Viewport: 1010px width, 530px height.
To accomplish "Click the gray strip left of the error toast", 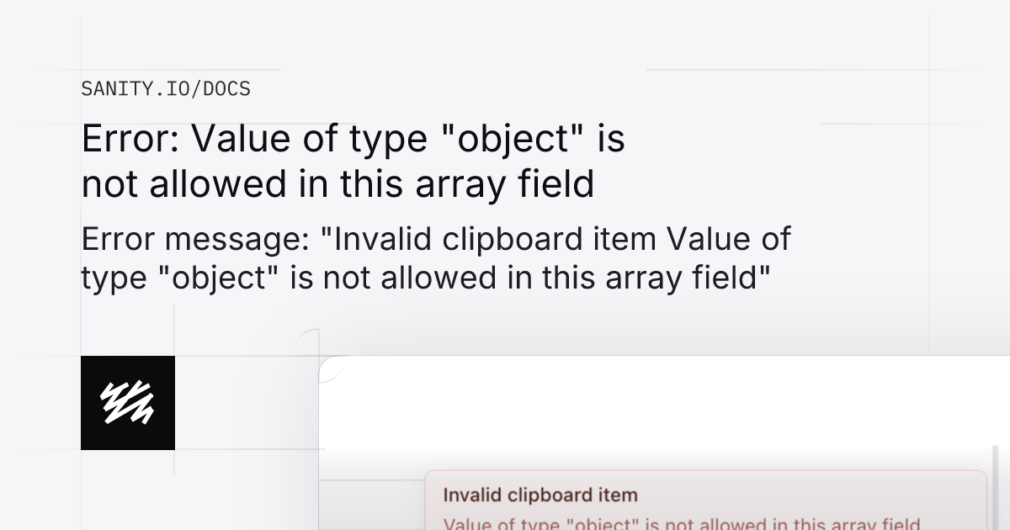I will point(372,505).
